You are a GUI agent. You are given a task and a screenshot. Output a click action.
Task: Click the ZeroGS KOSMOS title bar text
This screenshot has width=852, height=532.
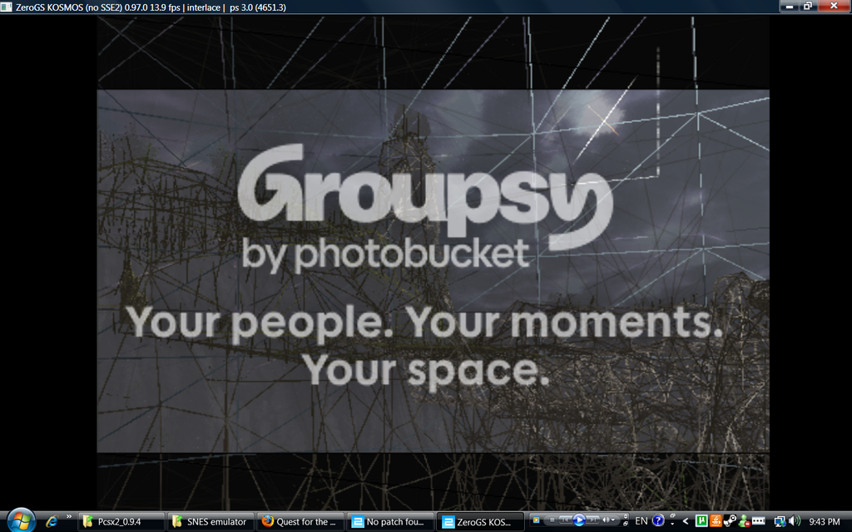click(x=151, y=7)
